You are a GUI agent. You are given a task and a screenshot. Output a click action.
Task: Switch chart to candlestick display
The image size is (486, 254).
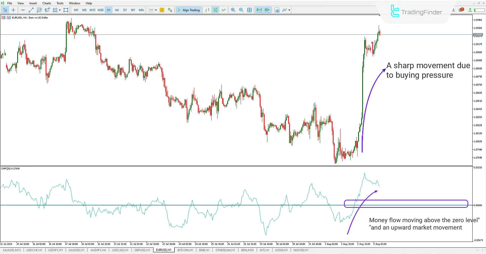(215, 10)
